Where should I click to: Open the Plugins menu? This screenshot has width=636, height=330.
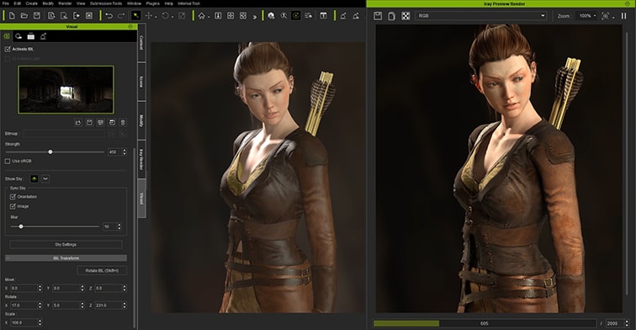[152, 3]
